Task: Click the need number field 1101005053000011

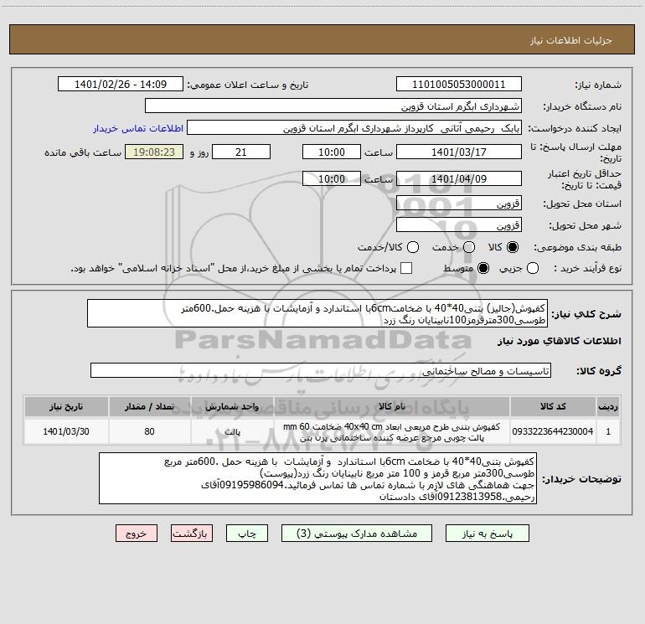Action: pyautogui.click(x=459, y=85)
